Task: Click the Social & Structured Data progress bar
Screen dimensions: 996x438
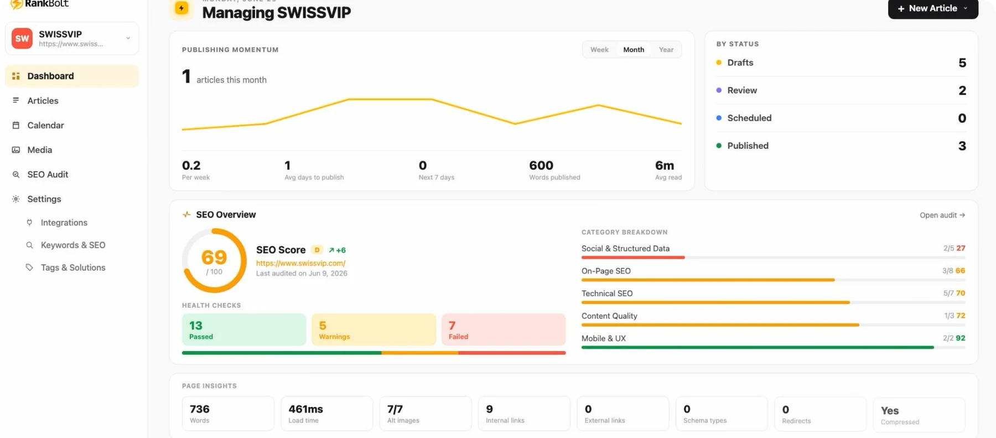Action: [774, 257]
